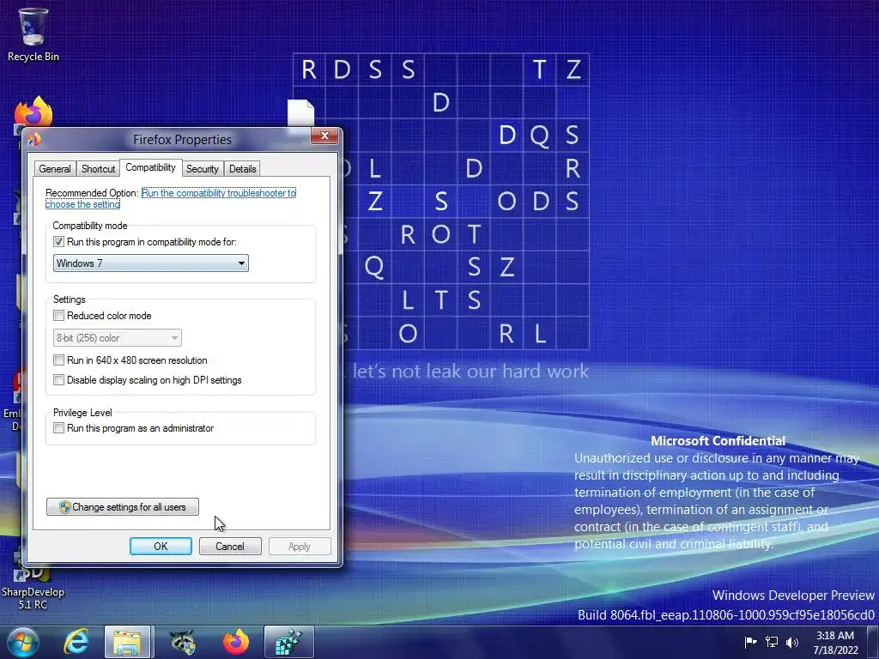Confirm with the OK button

tap(161, 547)
